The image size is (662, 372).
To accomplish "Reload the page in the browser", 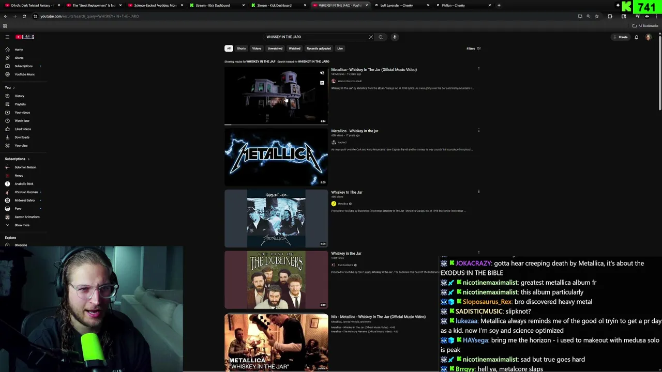I will pyautogui.click(x=24, y=16).
